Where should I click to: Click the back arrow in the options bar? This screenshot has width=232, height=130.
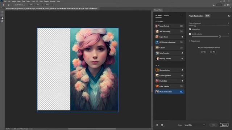pos(3,5)
